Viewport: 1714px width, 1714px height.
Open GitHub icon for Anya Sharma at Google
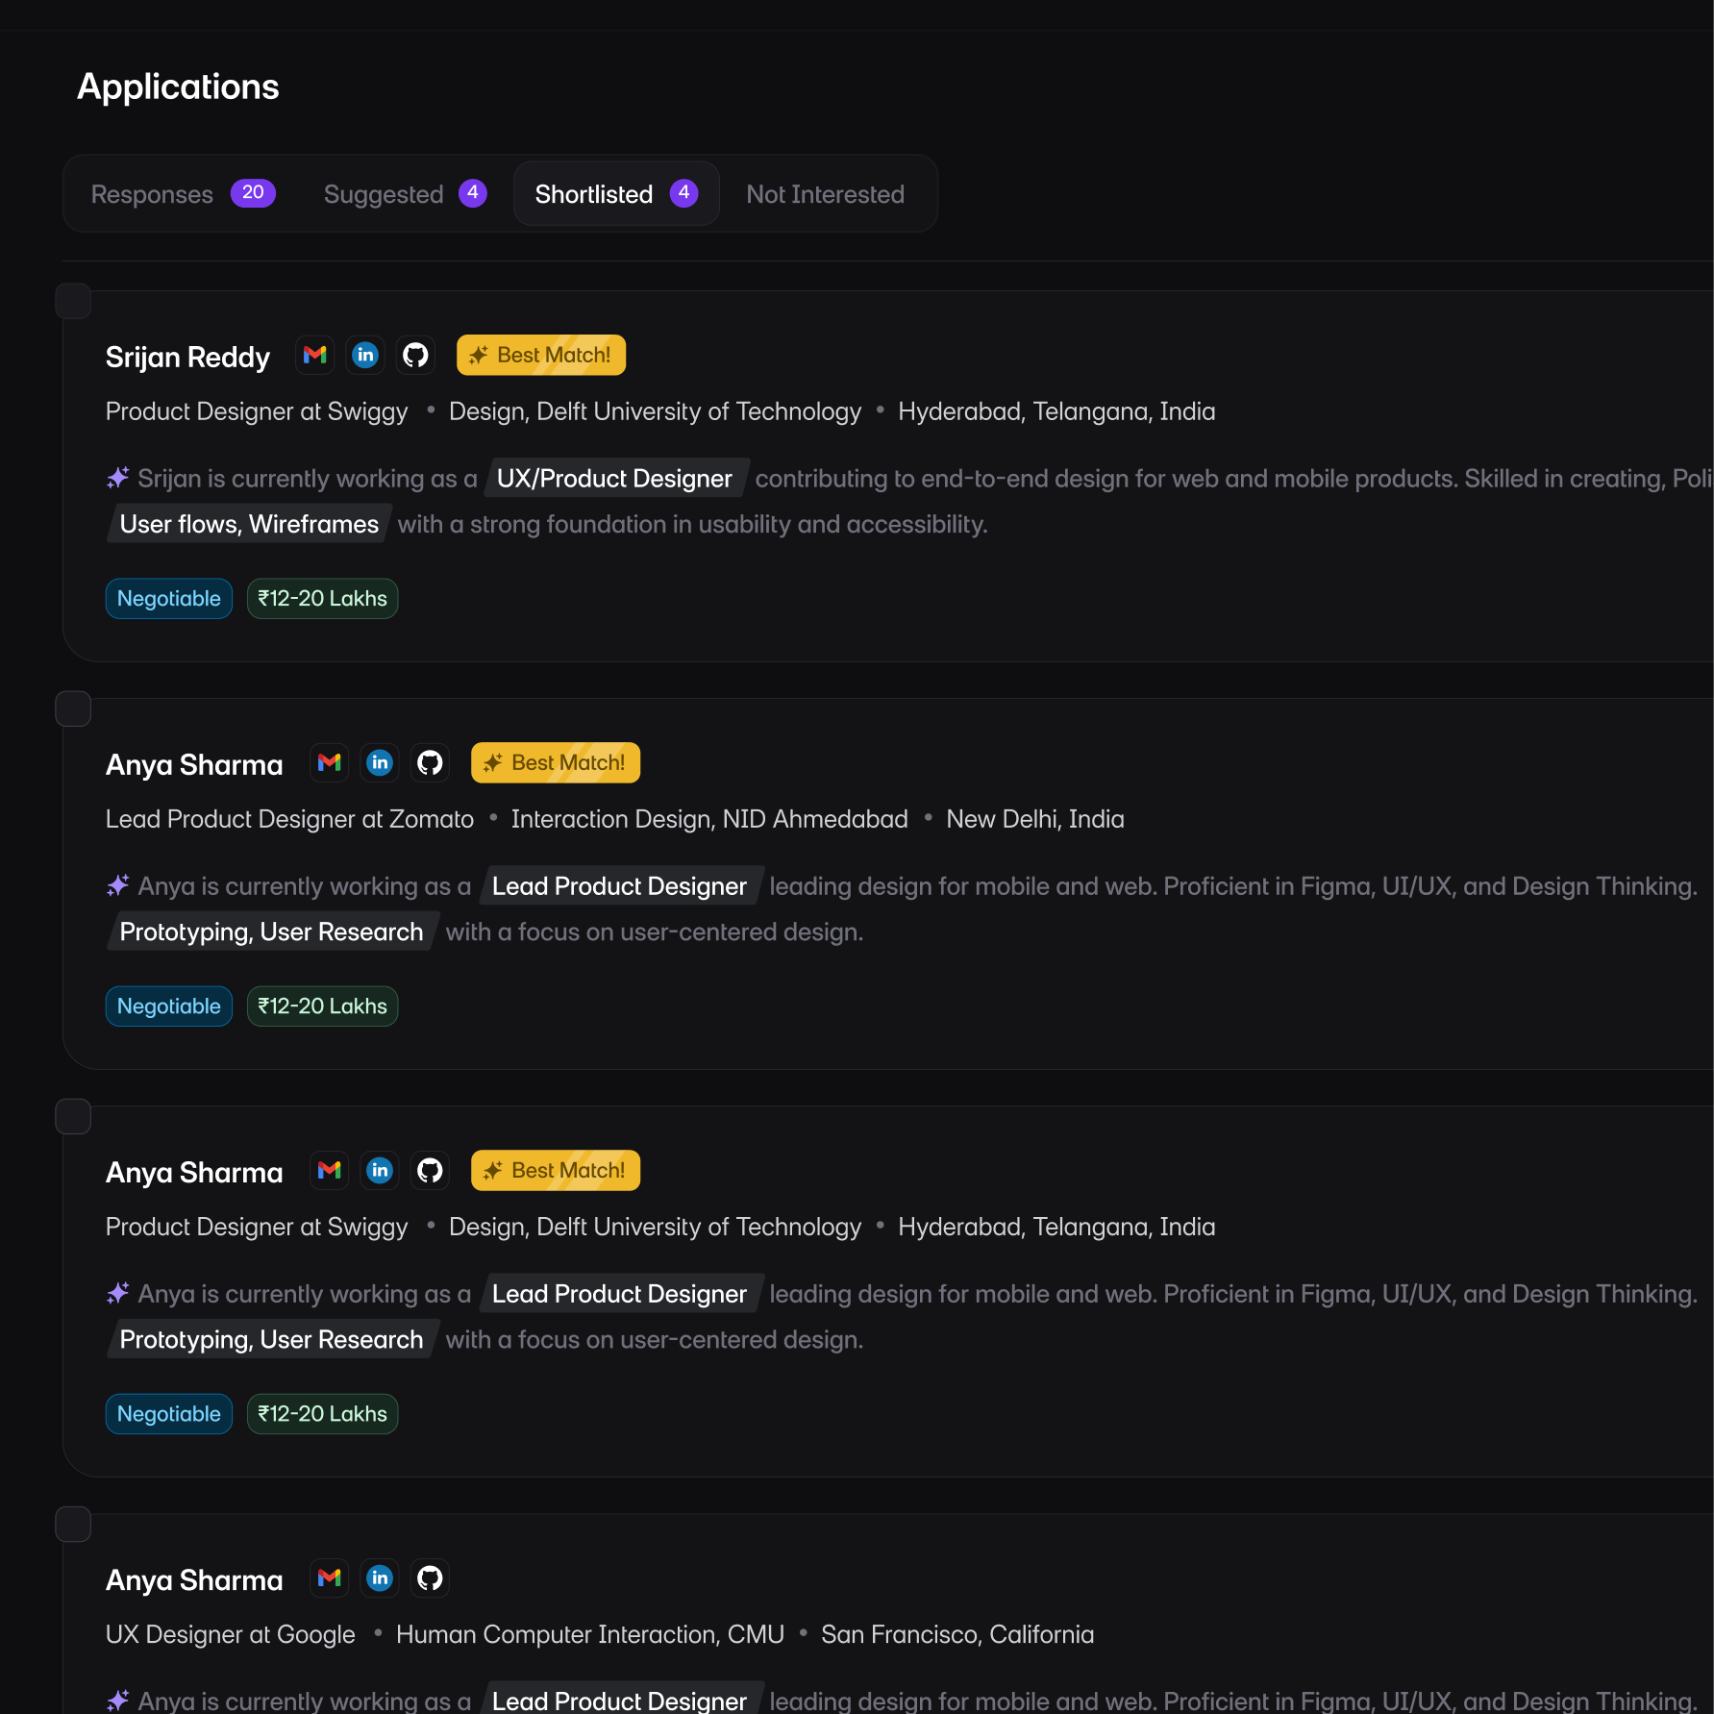tap(430, 1577)
